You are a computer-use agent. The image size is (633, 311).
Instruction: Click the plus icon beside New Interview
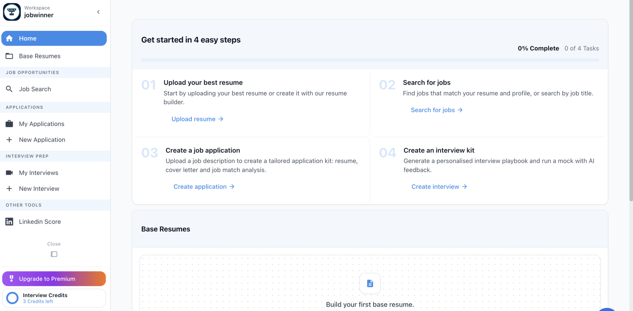(x=9, y=188)
